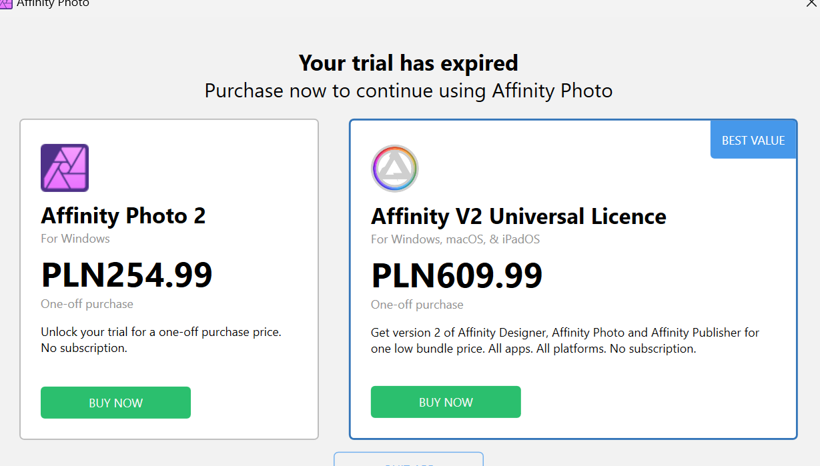Close the Affinity Photo trial dialog
The width and height of the screenshot is (820, 466).
pyautogui.click(x=811, y=3)
